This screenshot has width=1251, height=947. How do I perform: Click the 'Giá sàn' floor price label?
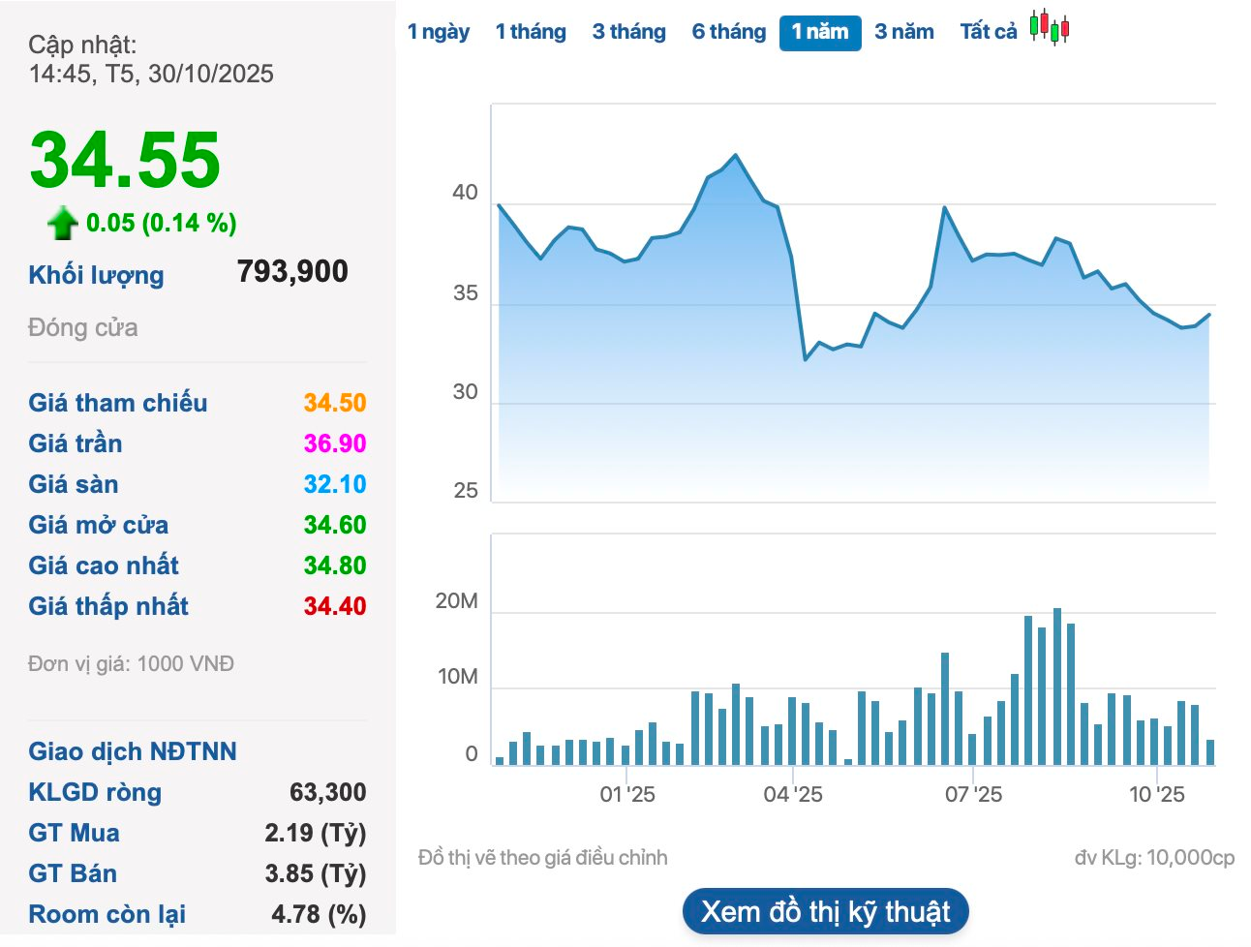coord(74,484)
